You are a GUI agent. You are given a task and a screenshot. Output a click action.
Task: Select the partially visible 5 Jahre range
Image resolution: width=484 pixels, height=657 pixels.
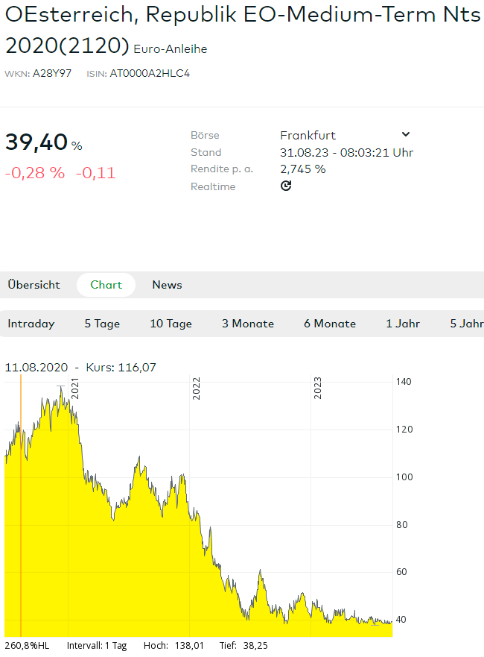[467, 324]
